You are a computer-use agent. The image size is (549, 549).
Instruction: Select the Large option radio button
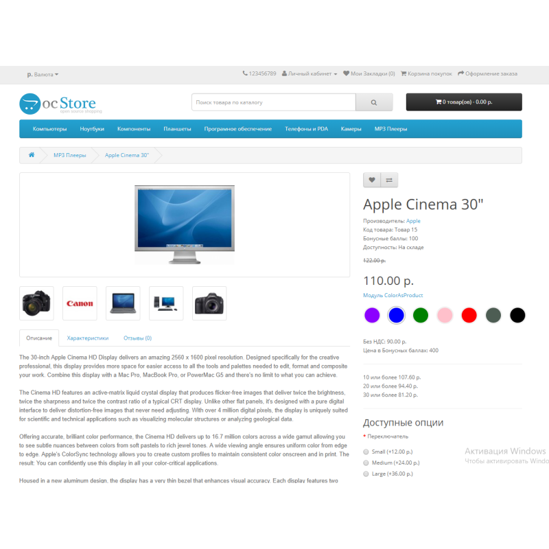tap(366, 474)
